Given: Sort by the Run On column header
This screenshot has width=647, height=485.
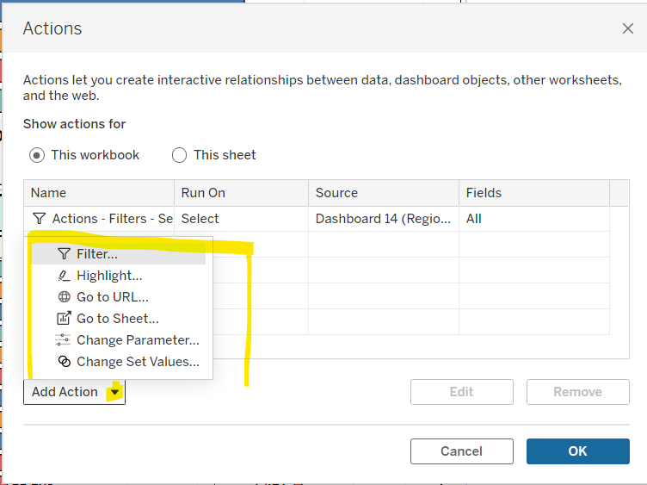Looking at the screenshot, I should coord(242,193).
